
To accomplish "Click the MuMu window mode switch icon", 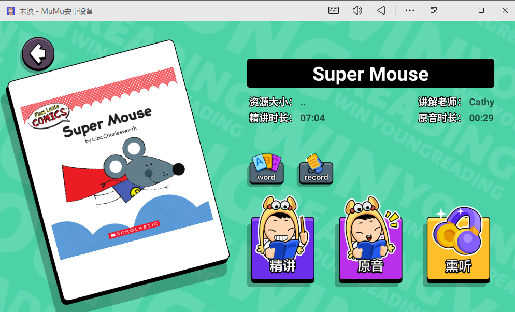I will (434, 10).
